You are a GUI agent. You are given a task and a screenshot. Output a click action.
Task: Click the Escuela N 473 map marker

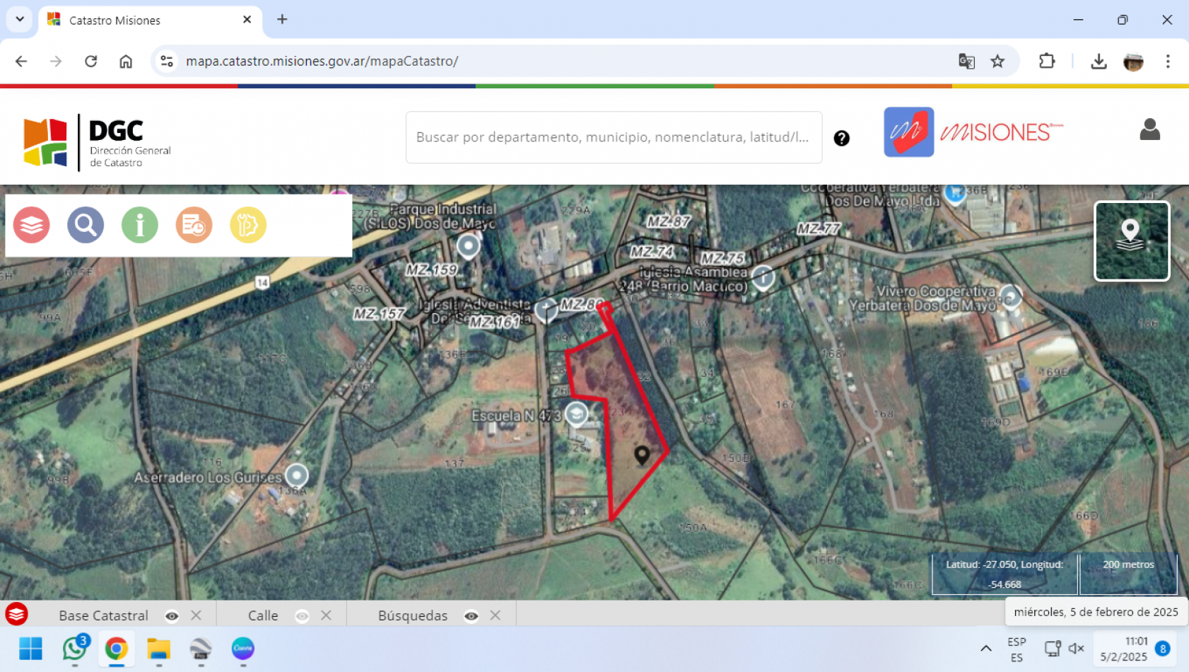577,415
